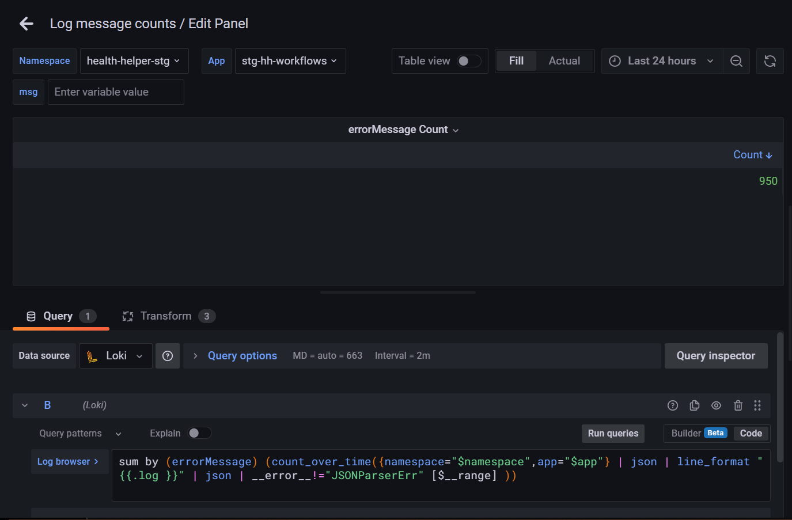Click the back arrow to exit panel editor
Image resolution: width=792 pixels, height=520 pixels.
(26, 24)
